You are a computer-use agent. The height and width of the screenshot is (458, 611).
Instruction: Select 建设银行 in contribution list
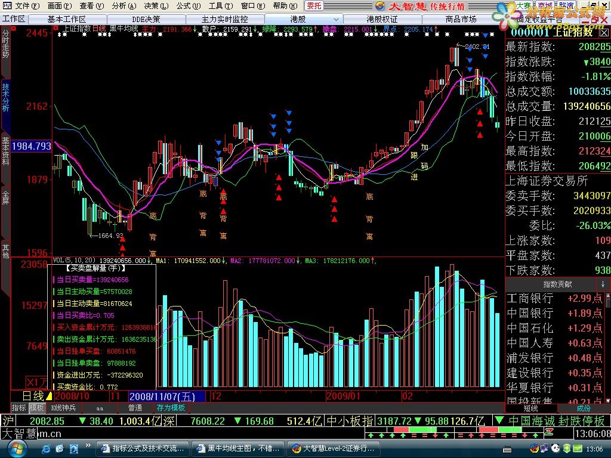click(554, 373)
